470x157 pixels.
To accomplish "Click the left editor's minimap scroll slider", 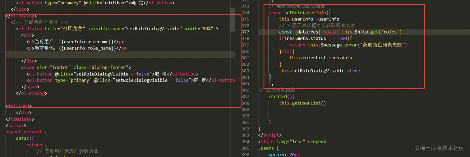I will 233,20.
